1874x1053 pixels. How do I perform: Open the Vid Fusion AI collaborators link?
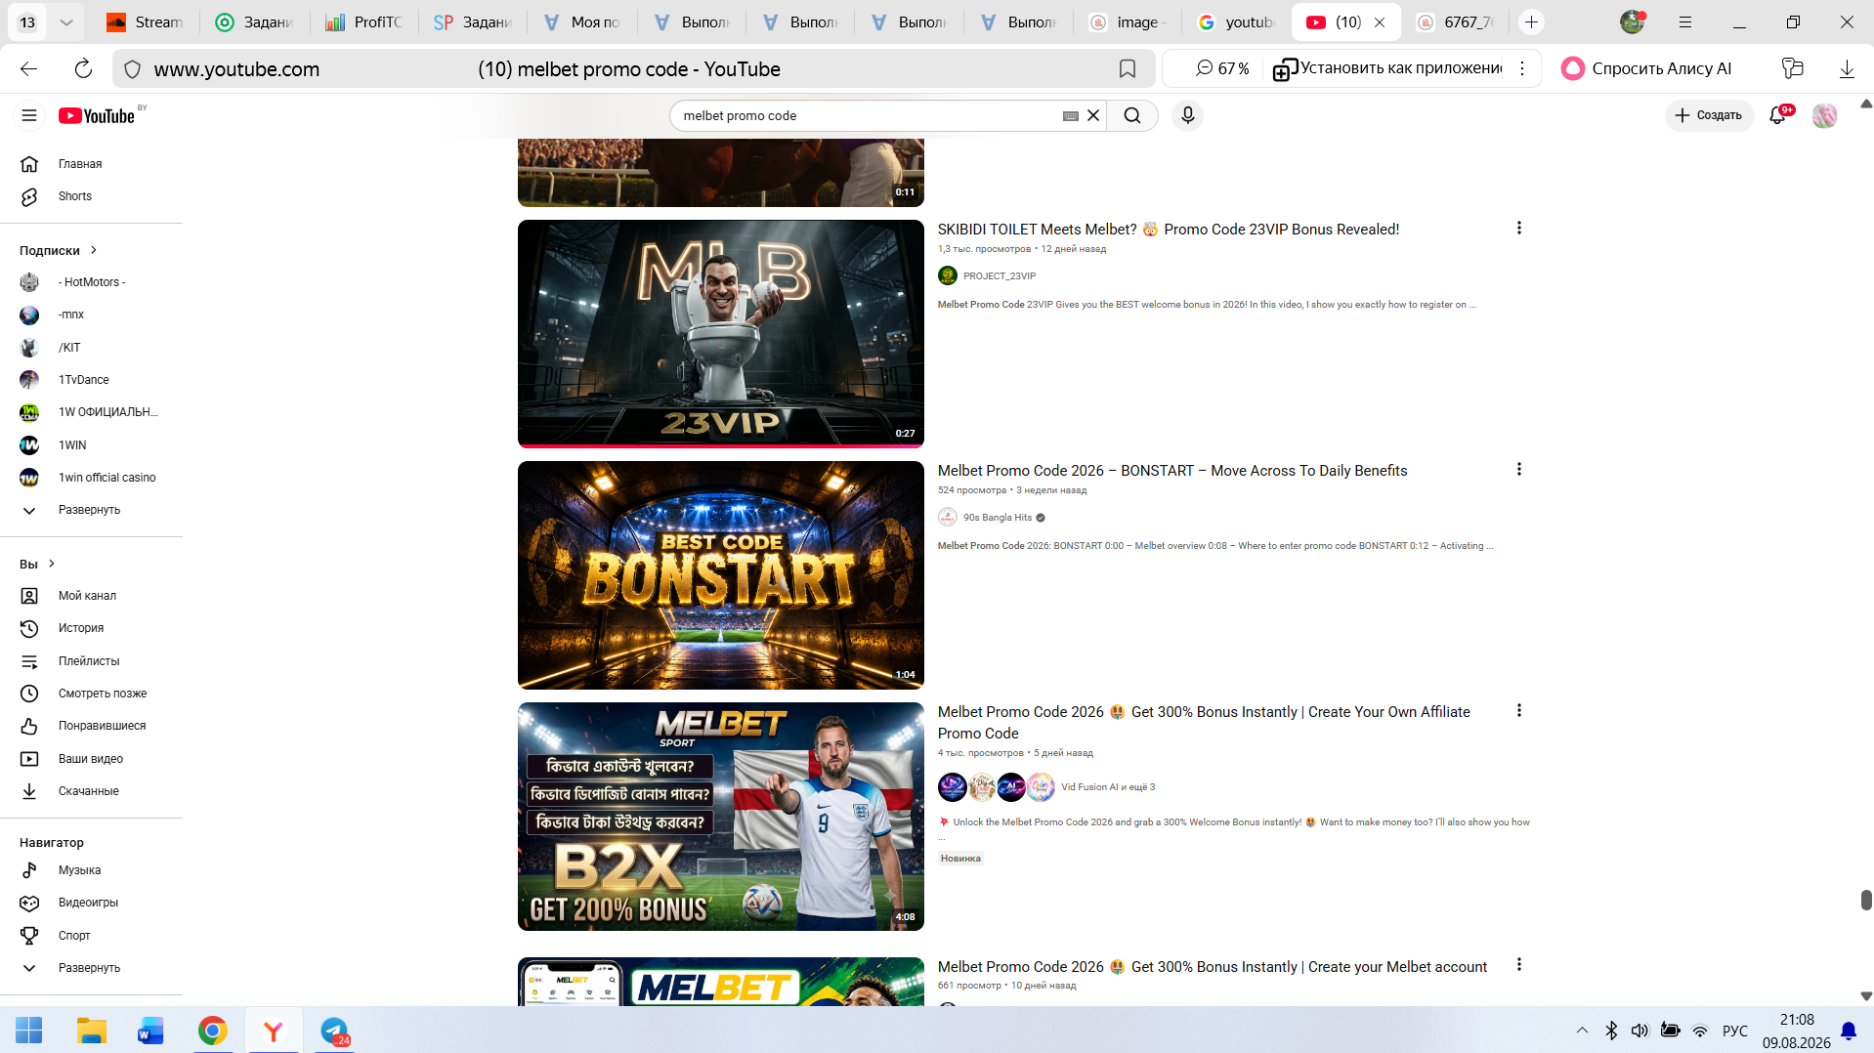pos(1108,787)
